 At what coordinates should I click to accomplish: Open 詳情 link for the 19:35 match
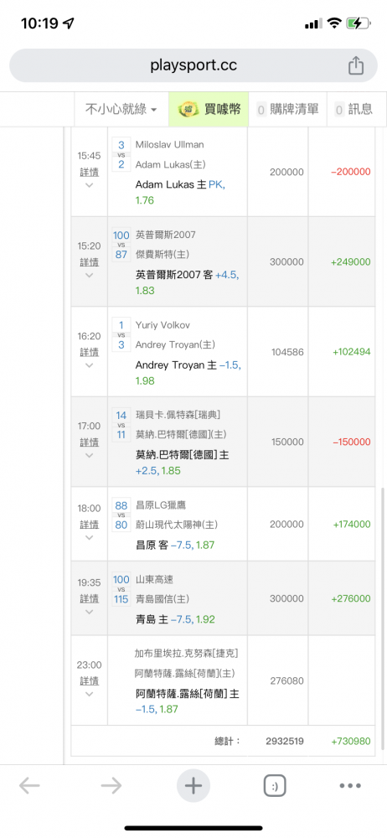coord(90,598)
